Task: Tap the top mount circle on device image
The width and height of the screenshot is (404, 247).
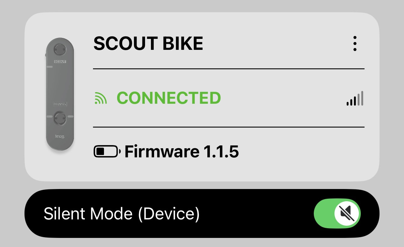Action: pyautogui.click(x=60, y=49)
